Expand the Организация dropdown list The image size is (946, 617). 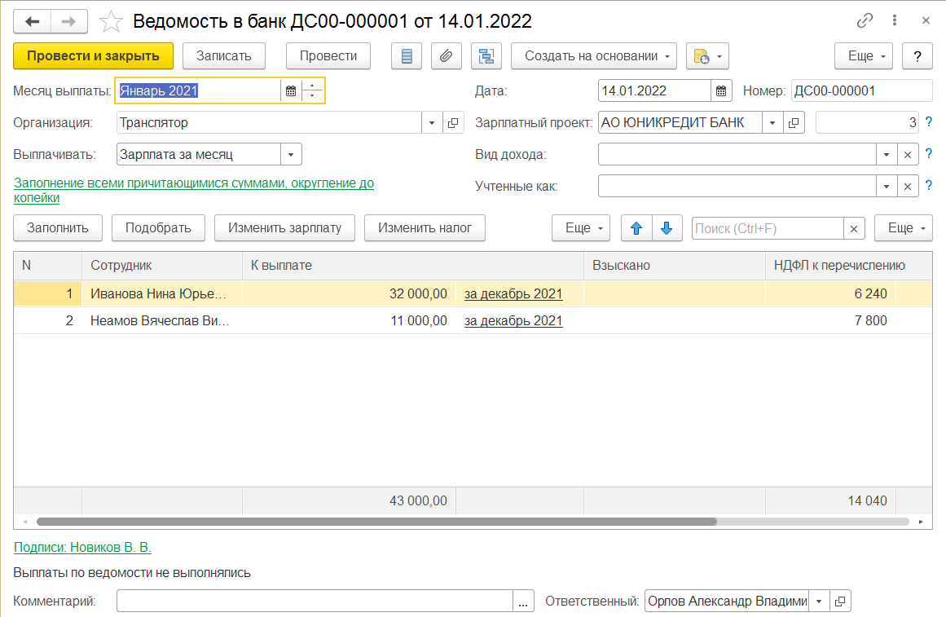[432, 123]
